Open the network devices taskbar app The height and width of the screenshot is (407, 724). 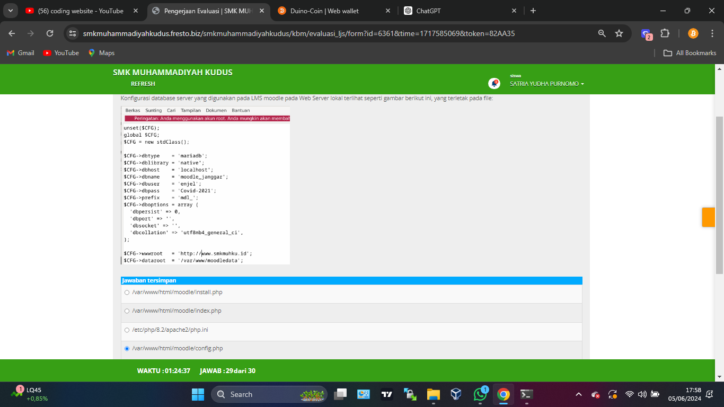[x=410, y=394]
